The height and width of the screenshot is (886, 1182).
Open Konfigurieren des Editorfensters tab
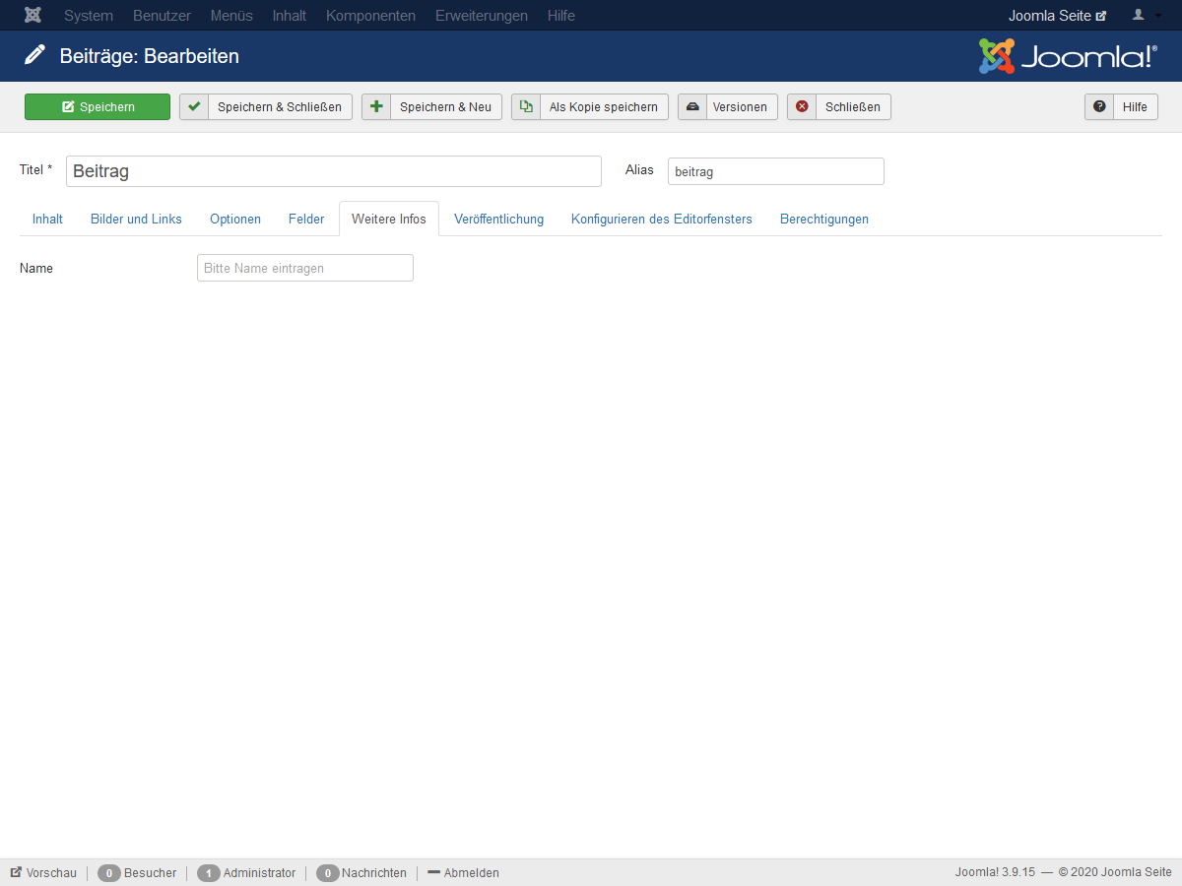point(662,219)
